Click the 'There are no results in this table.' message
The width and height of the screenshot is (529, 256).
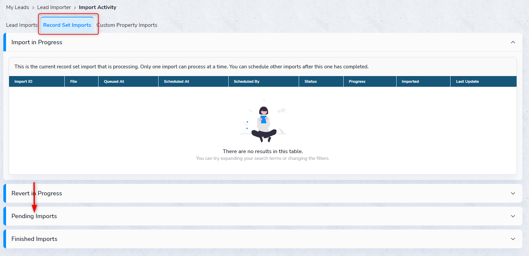coord(263,151)
